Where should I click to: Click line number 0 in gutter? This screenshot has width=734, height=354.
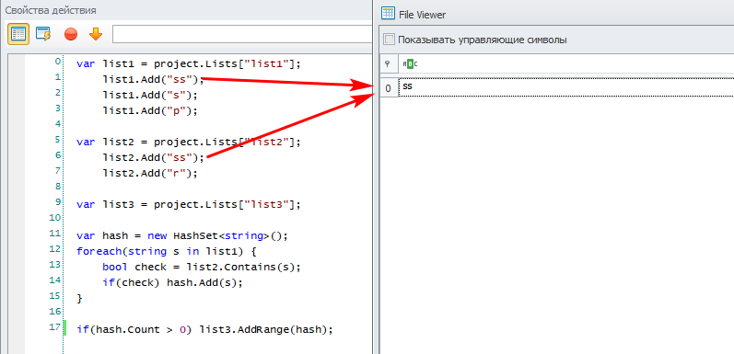pyautogui.click(x=57, y=62)
